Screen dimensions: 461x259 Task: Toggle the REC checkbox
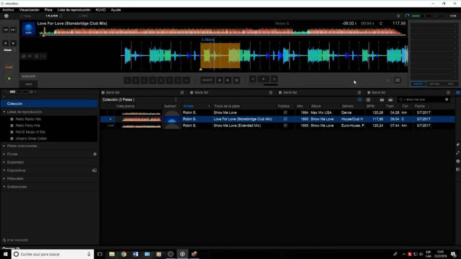[x=80, y=16]
